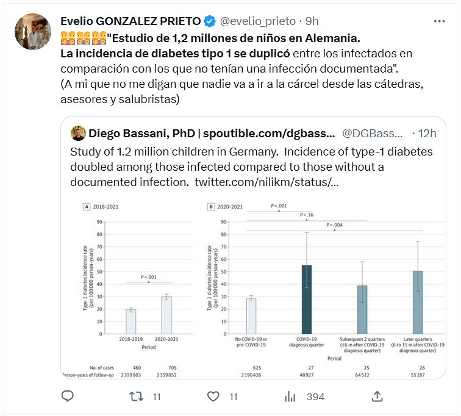
Task: Click the name Evelio GONZALEZ PRIETO
Action: point(130,21)
